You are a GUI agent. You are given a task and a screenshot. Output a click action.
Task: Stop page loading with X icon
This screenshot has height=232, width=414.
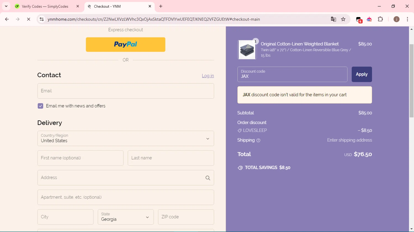[28, 19]
